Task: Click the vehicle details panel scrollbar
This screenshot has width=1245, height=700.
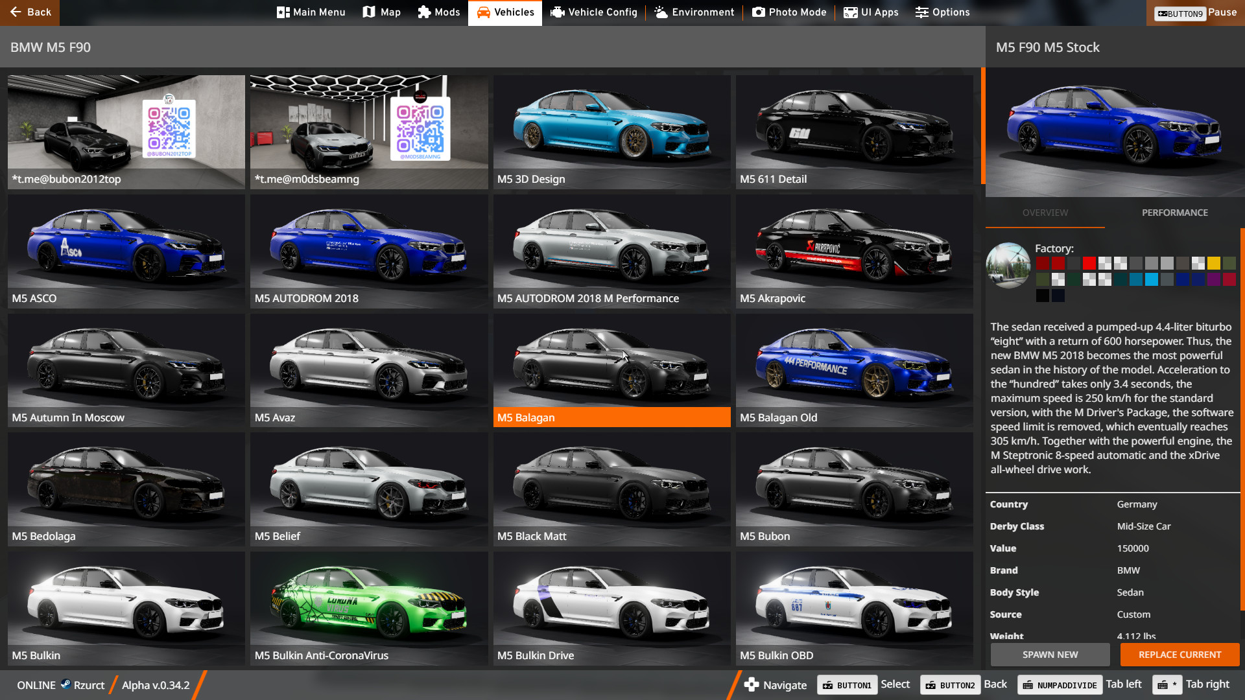Action: [x=1242, y=419]
